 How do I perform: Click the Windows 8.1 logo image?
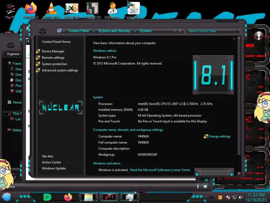[x=213, y=75]
